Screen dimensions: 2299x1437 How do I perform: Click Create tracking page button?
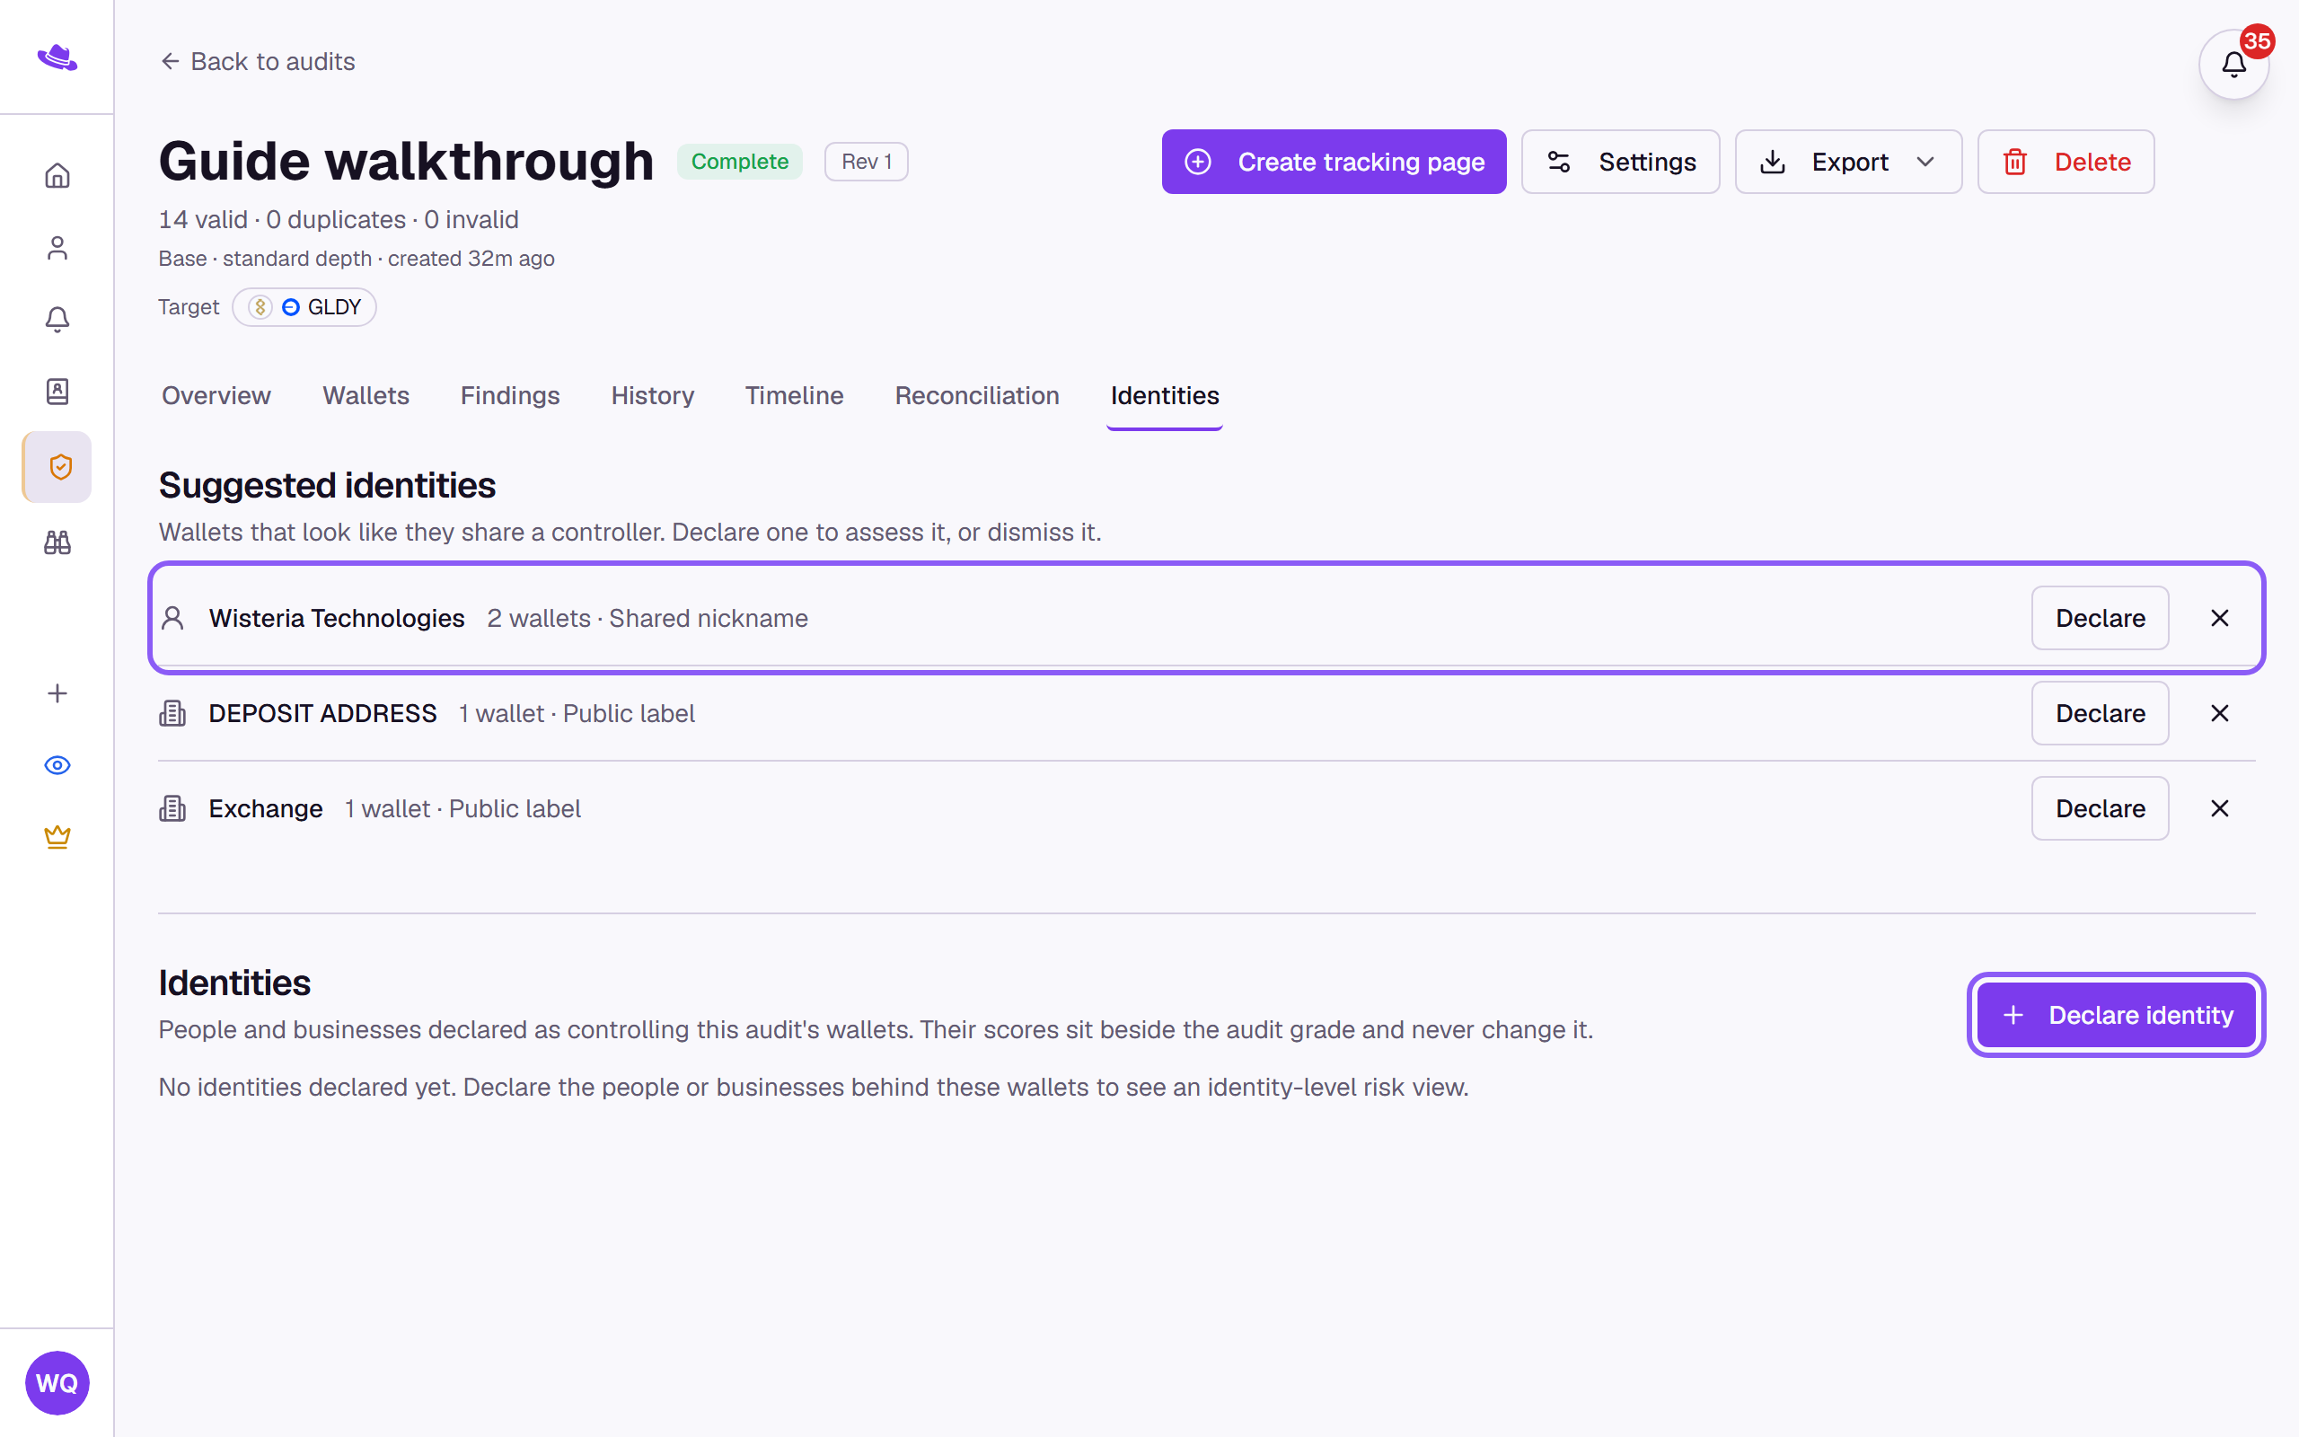[x=1334, y=162]
